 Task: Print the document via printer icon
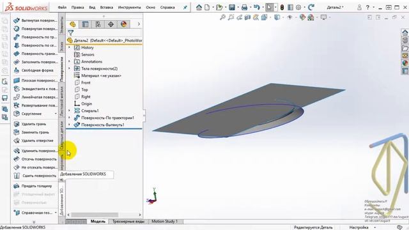point(244,7)
